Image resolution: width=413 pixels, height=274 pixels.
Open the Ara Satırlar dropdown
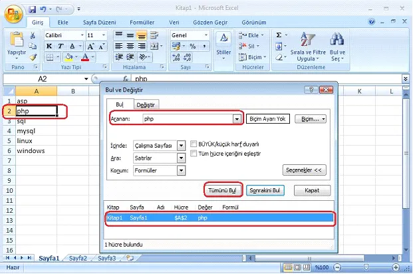181,158
